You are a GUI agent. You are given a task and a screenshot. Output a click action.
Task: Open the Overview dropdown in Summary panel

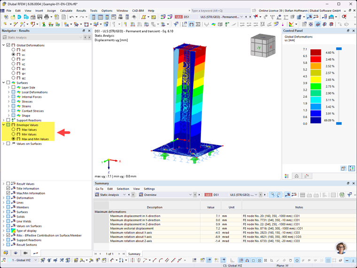(165, 195)
